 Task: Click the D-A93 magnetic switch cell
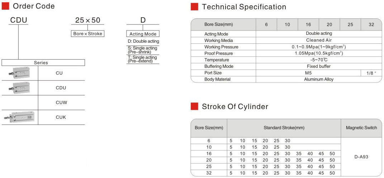click(x=361, y=157)
